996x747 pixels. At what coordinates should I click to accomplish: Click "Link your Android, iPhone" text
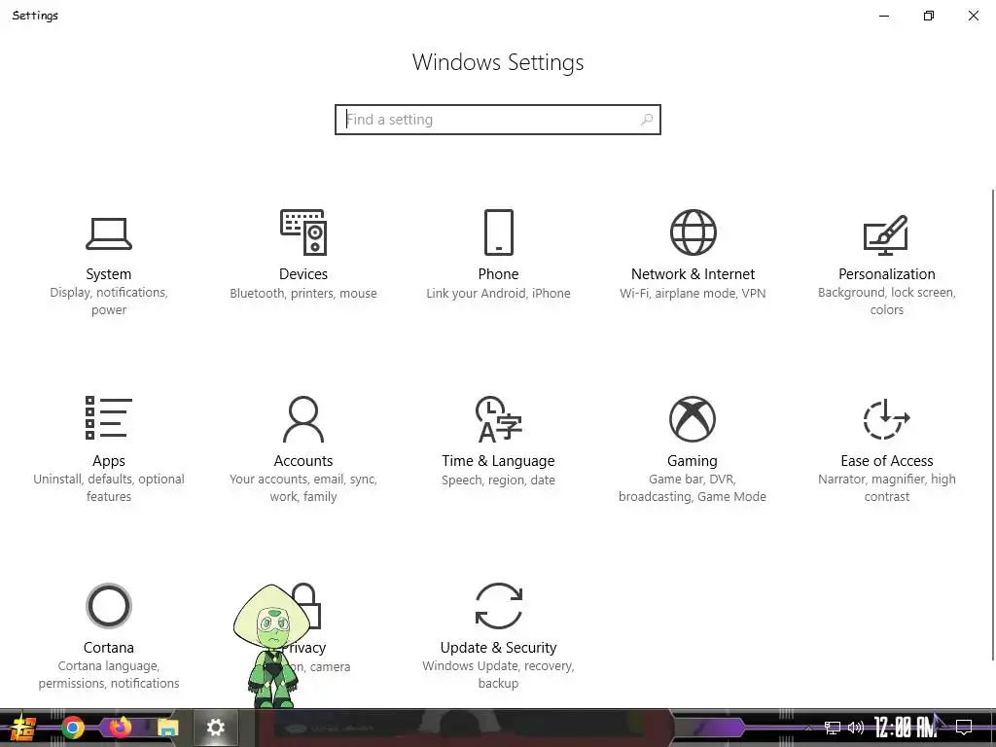point(499,294)
